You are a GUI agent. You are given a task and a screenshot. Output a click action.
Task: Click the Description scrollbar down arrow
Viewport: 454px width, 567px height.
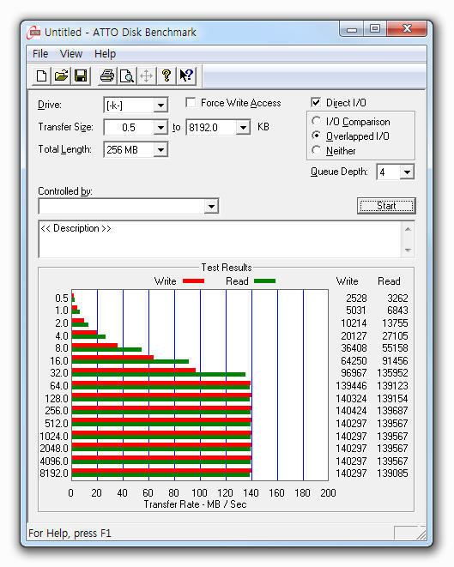[408, 250]
